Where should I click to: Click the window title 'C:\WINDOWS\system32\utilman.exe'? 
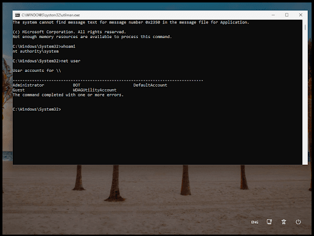tap(51, 15)
